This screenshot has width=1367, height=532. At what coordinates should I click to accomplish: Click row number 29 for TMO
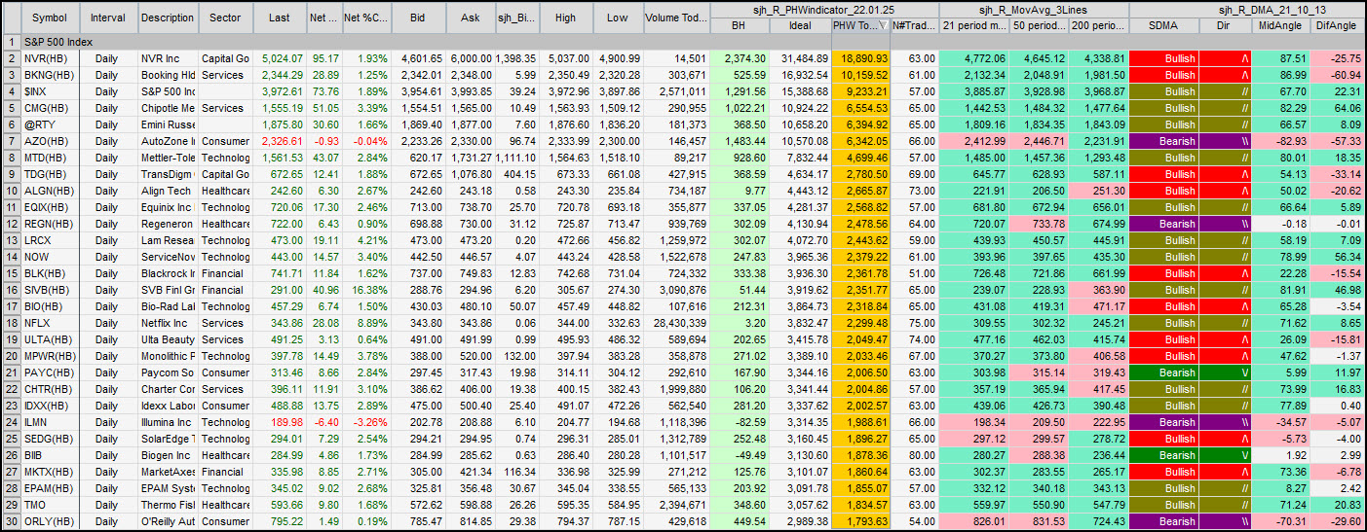coord(10,505)
